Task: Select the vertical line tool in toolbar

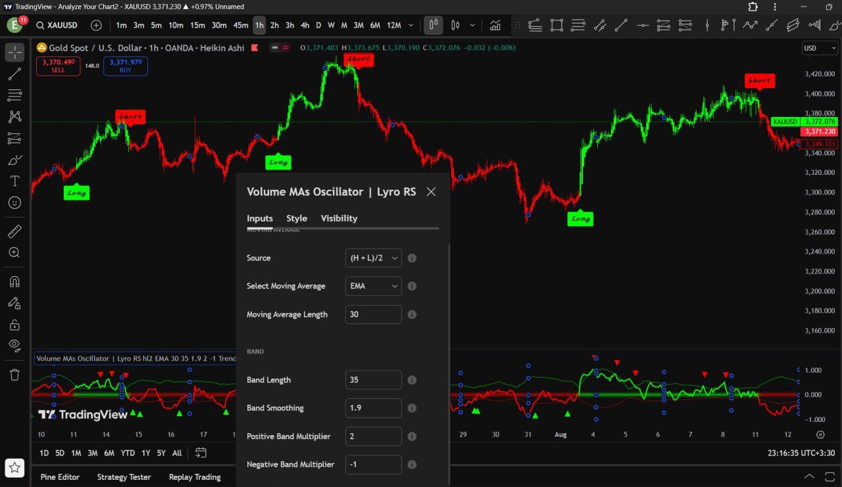Action: pos(707,25)
